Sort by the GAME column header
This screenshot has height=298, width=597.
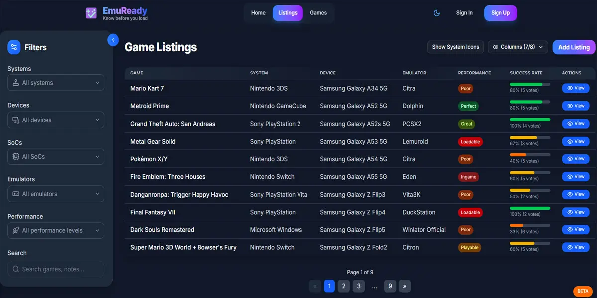(137, 73)
